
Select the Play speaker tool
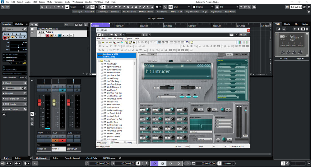148,7
